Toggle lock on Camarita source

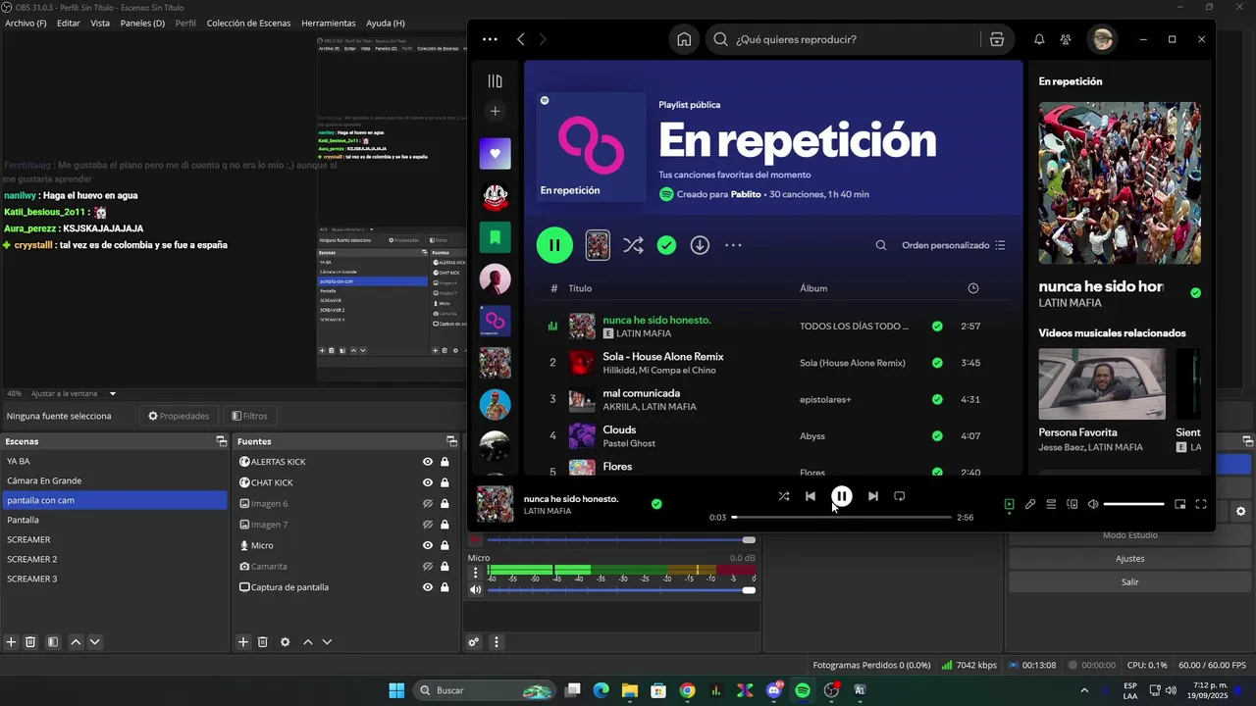pyautogui.click(x=445, y=566)
